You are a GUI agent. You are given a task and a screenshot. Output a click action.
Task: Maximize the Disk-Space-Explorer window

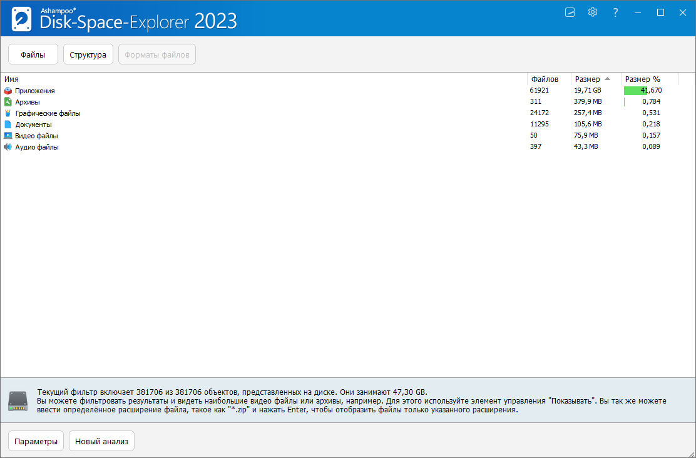click(x=660, y=13)
